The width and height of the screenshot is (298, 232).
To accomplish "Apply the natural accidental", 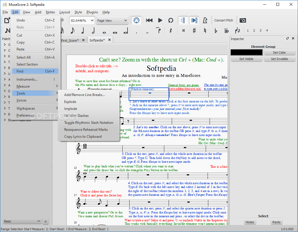I will click(x=205, y=30).
